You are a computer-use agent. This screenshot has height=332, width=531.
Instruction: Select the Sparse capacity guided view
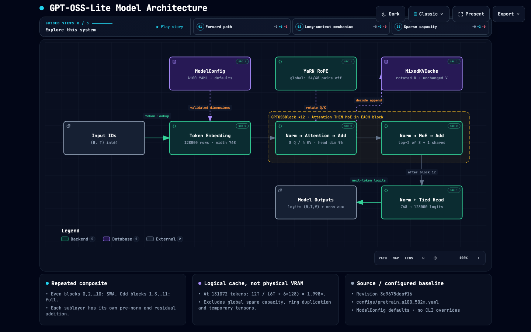440,27
